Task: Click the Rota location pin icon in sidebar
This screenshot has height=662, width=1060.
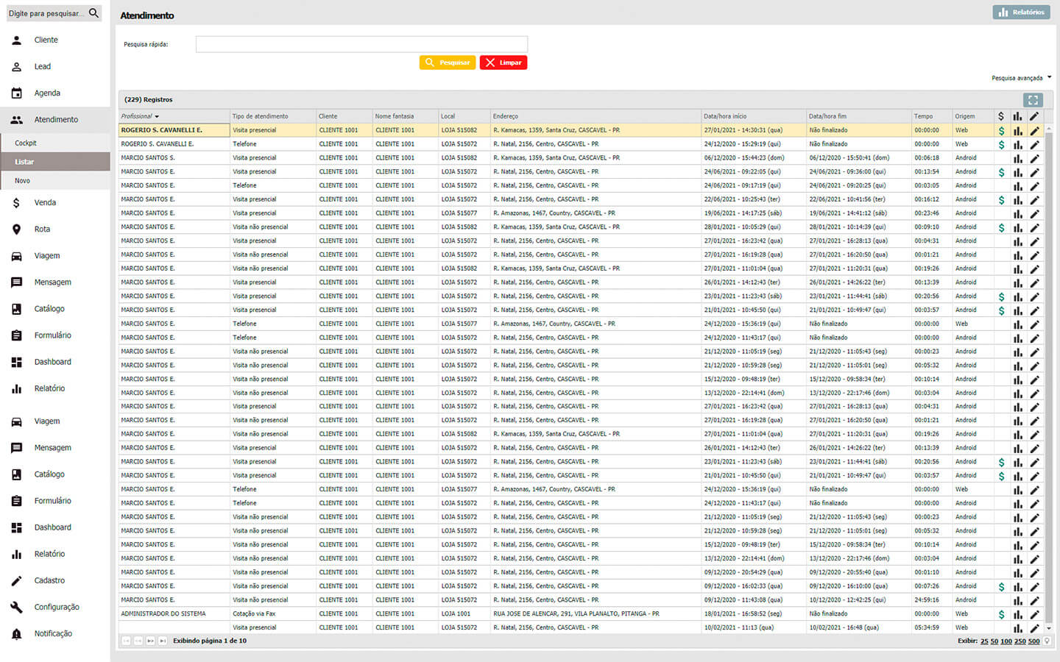Action: tap(17, 229)
